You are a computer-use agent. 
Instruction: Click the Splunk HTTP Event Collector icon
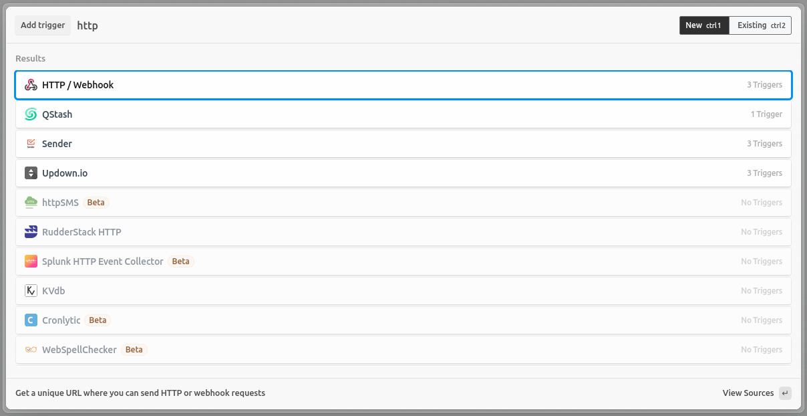tap(31, 261)
